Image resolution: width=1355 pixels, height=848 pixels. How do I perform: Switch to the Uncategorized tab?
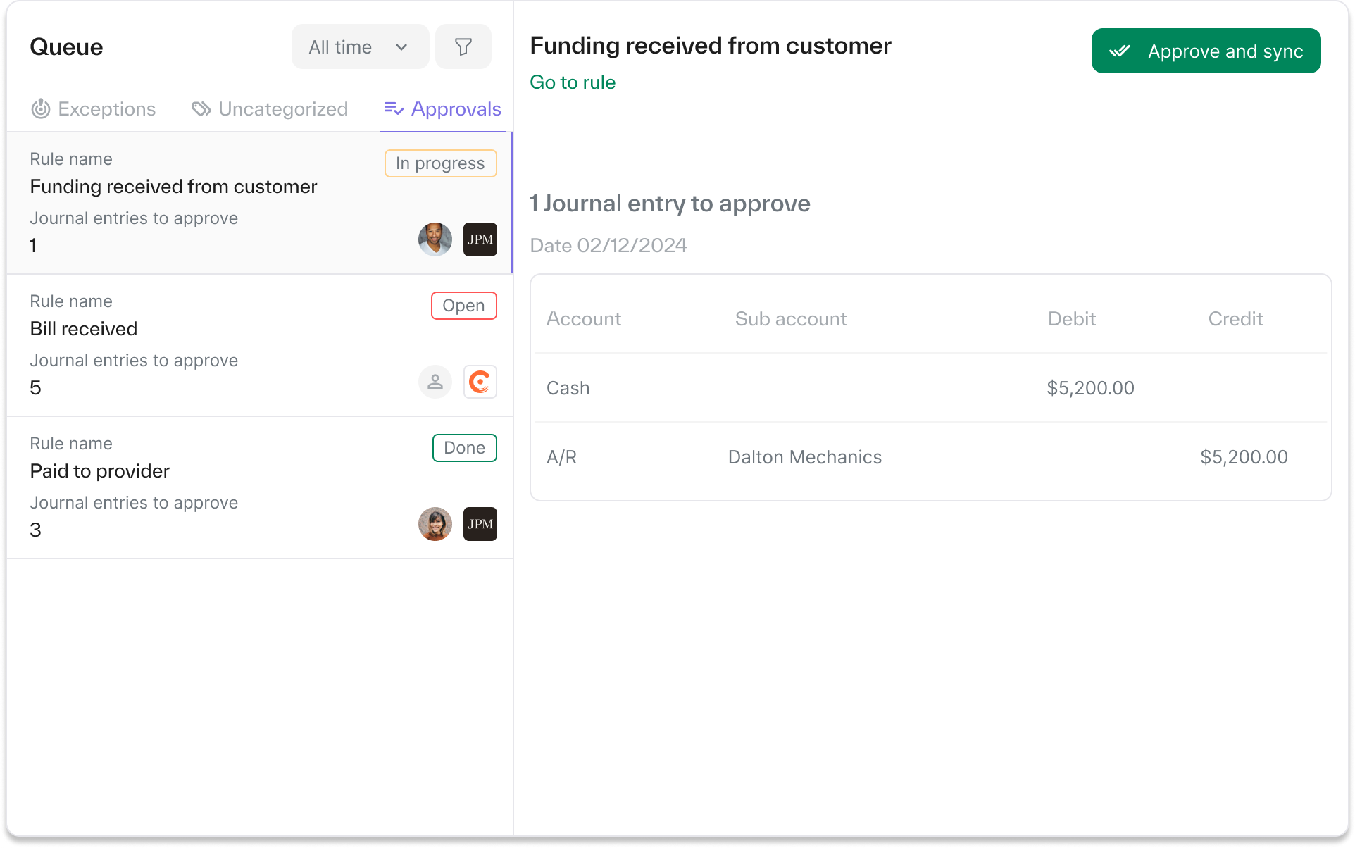270,109
